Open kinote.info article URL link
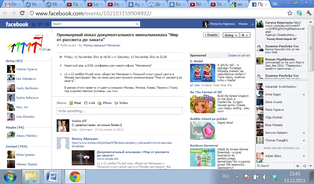This screenshot has width=314, height=184. [x=122, y=144]
